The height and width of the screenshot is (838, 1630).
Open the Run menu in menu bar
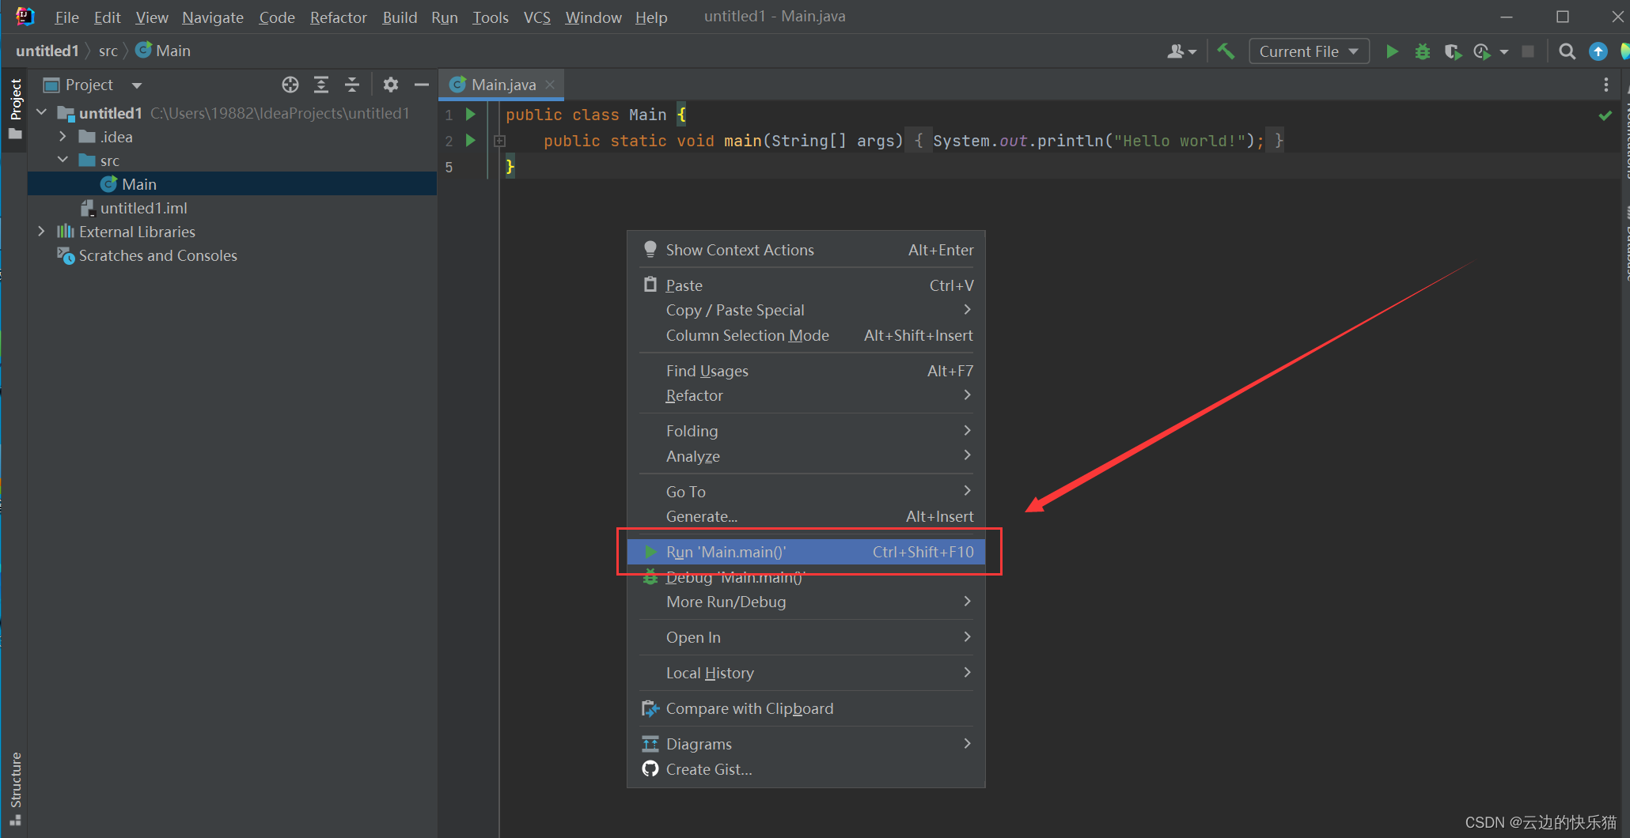point(445,17)
